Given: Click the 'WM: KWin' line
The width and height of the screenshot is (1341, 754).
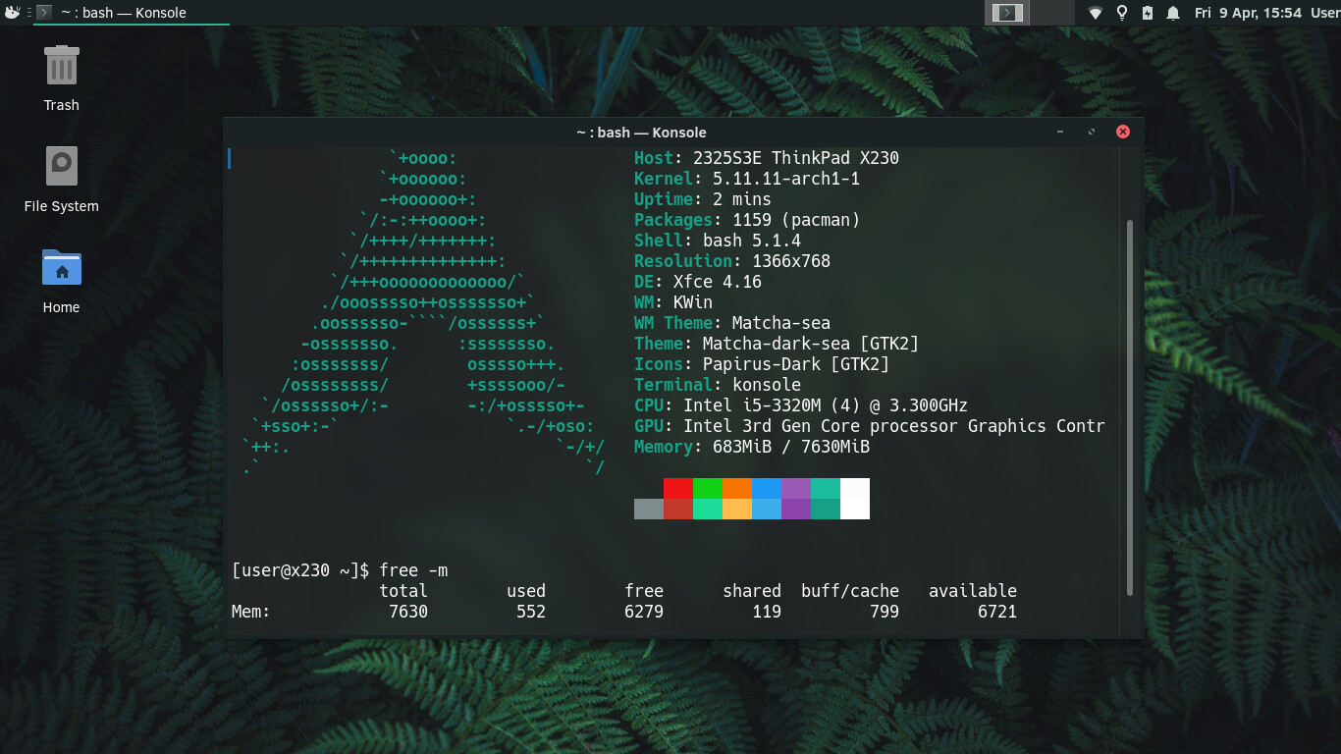Looking at the screenshot, I should (x=673, y=302).
